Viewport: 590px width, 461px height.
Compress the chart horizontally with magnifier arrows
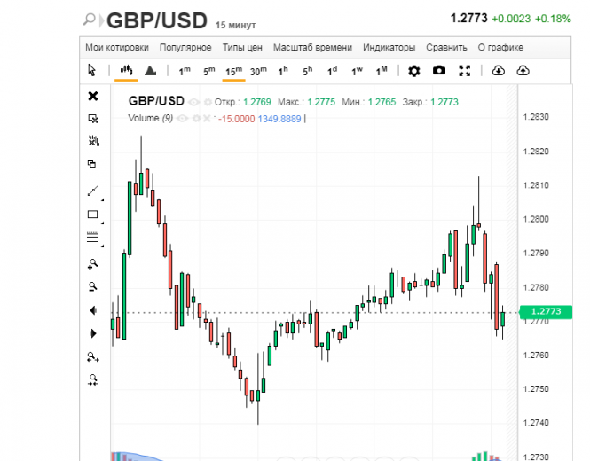click(x=93, y=379)
